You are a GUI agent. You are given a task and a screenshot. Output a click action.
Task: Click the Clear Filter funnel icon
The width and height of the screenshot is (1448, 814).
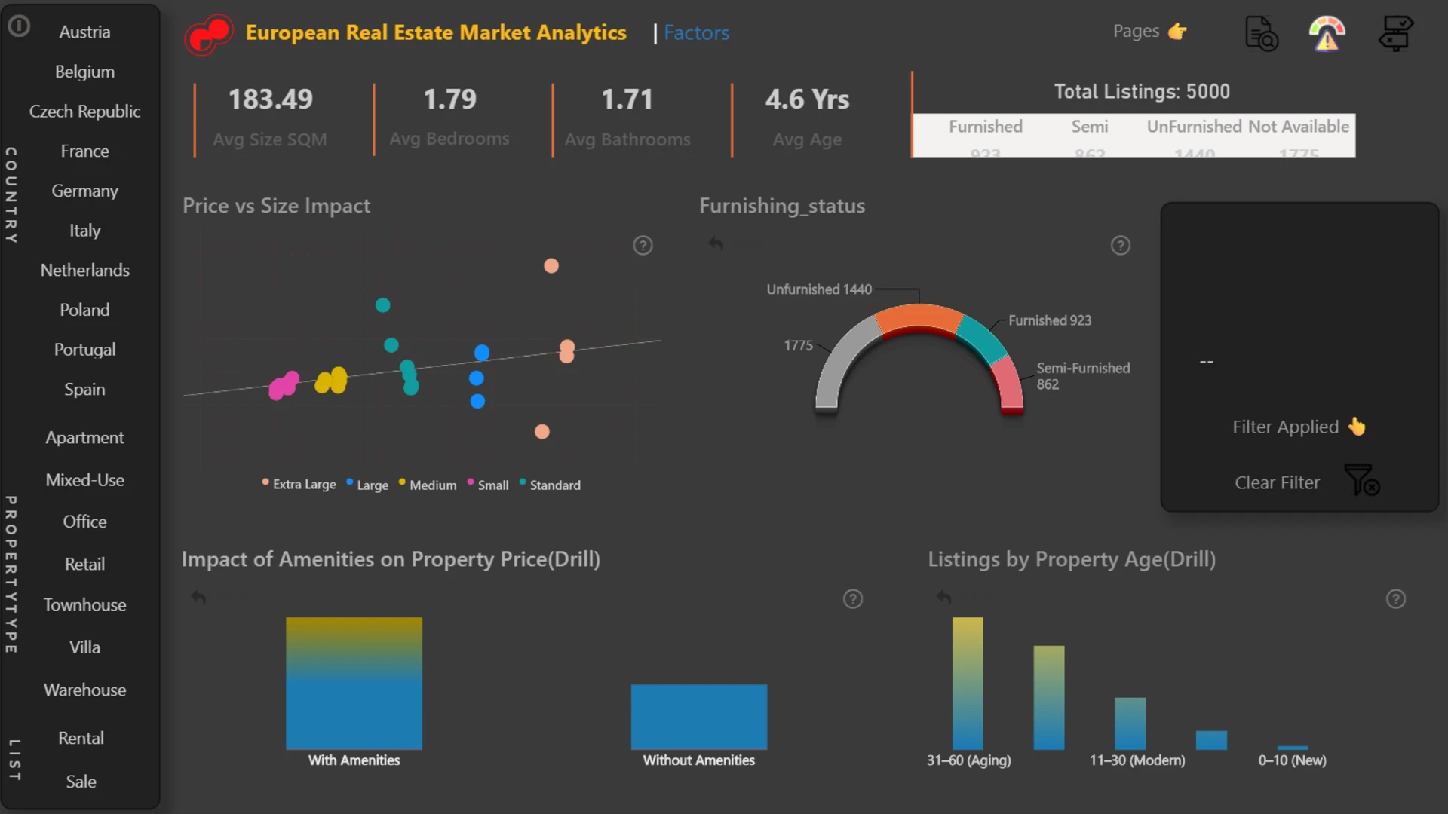(x=1361, y=480)
